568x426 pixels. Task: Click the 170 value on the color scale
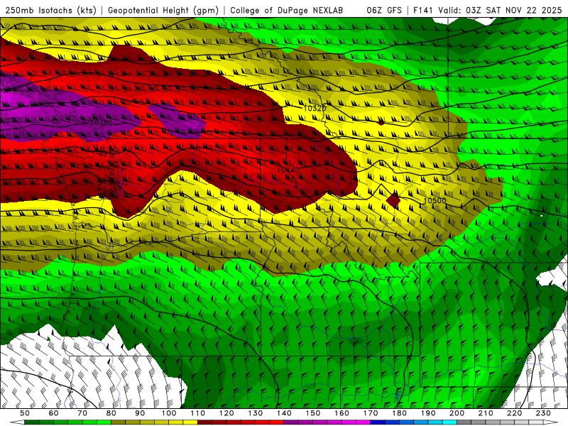point(371,413)
